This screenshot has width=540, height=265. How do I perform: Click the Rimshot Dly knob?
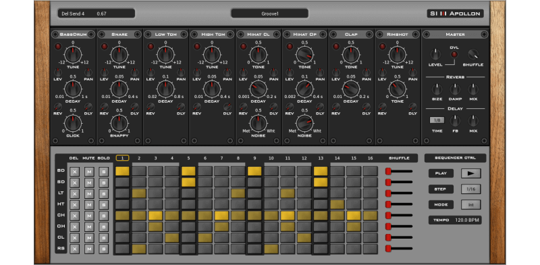click(x=412, y=107)
